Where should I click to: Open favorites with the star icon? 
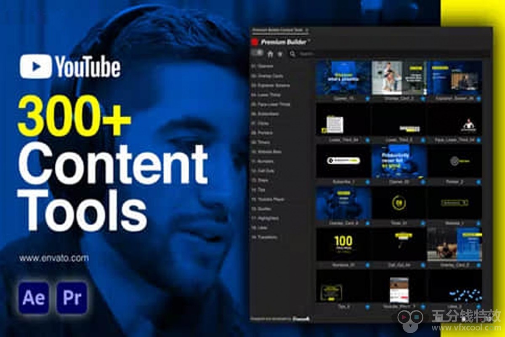pyautogui.click(x=280, y=54)
